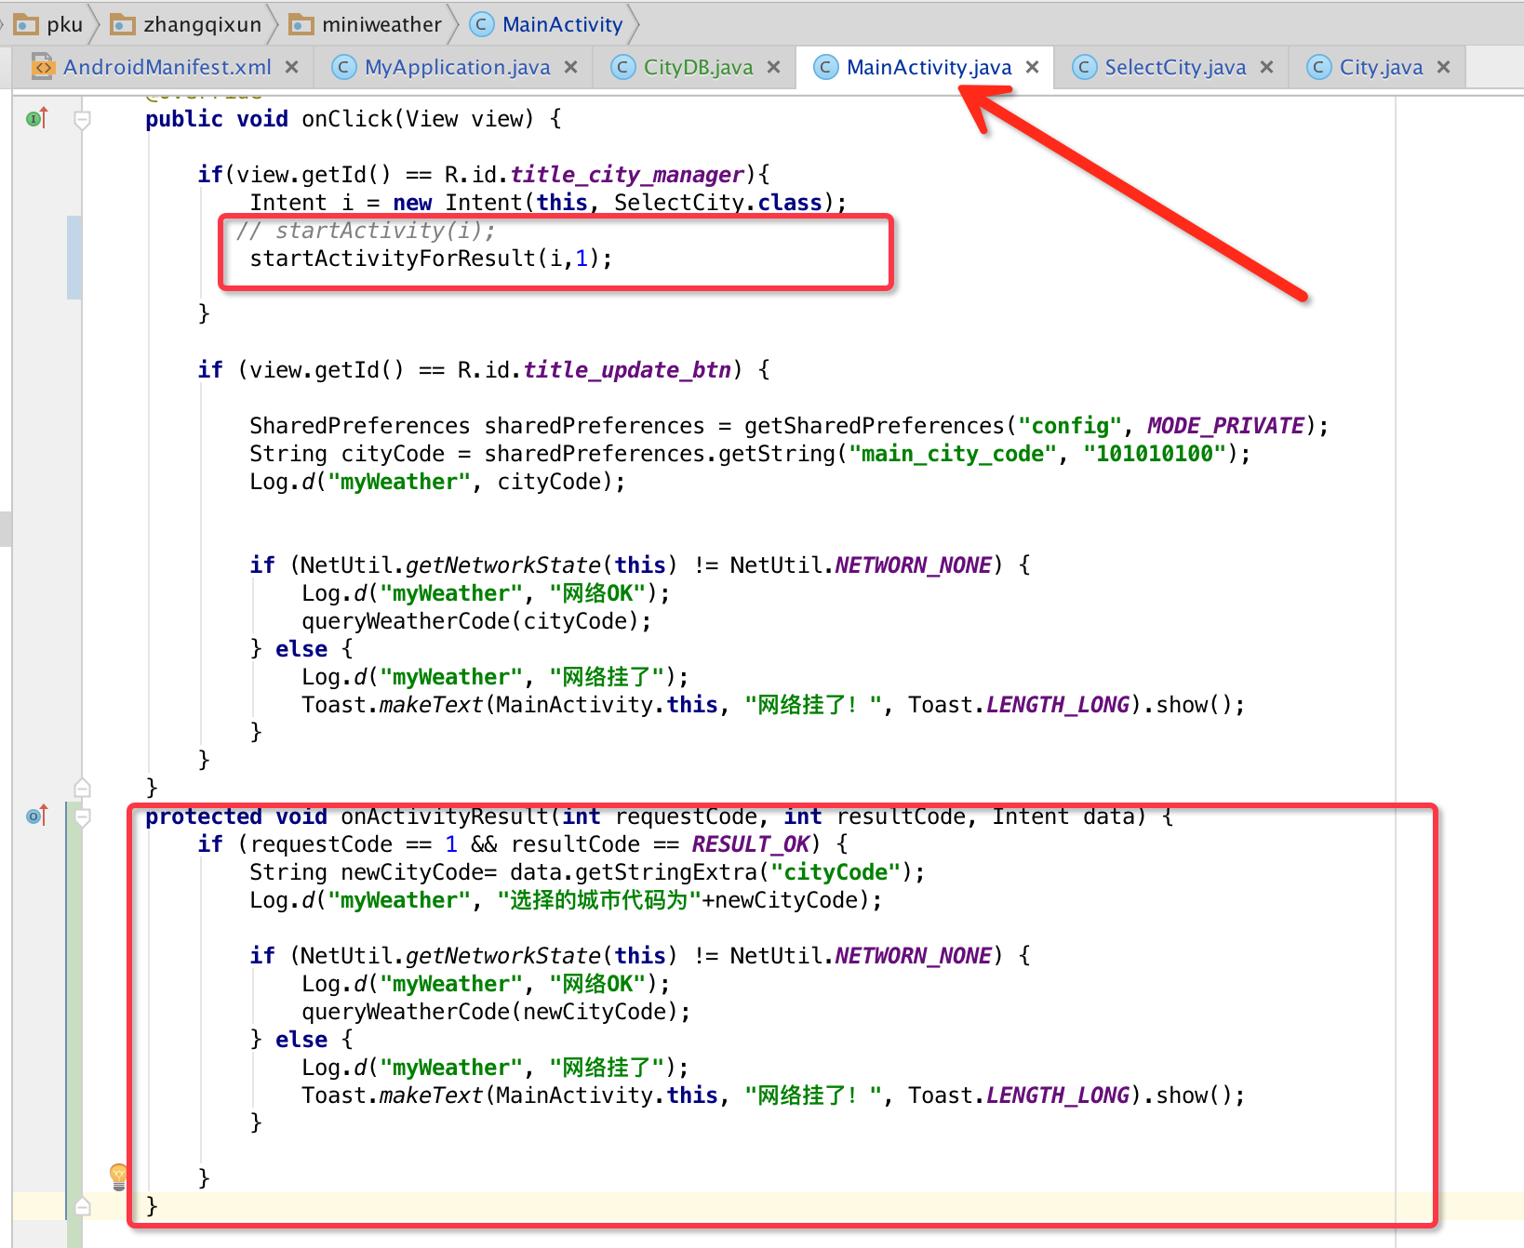The height and width of the screenshot is (1248, 1524).
Task: Close the City.java tab
Action: 1443,67
